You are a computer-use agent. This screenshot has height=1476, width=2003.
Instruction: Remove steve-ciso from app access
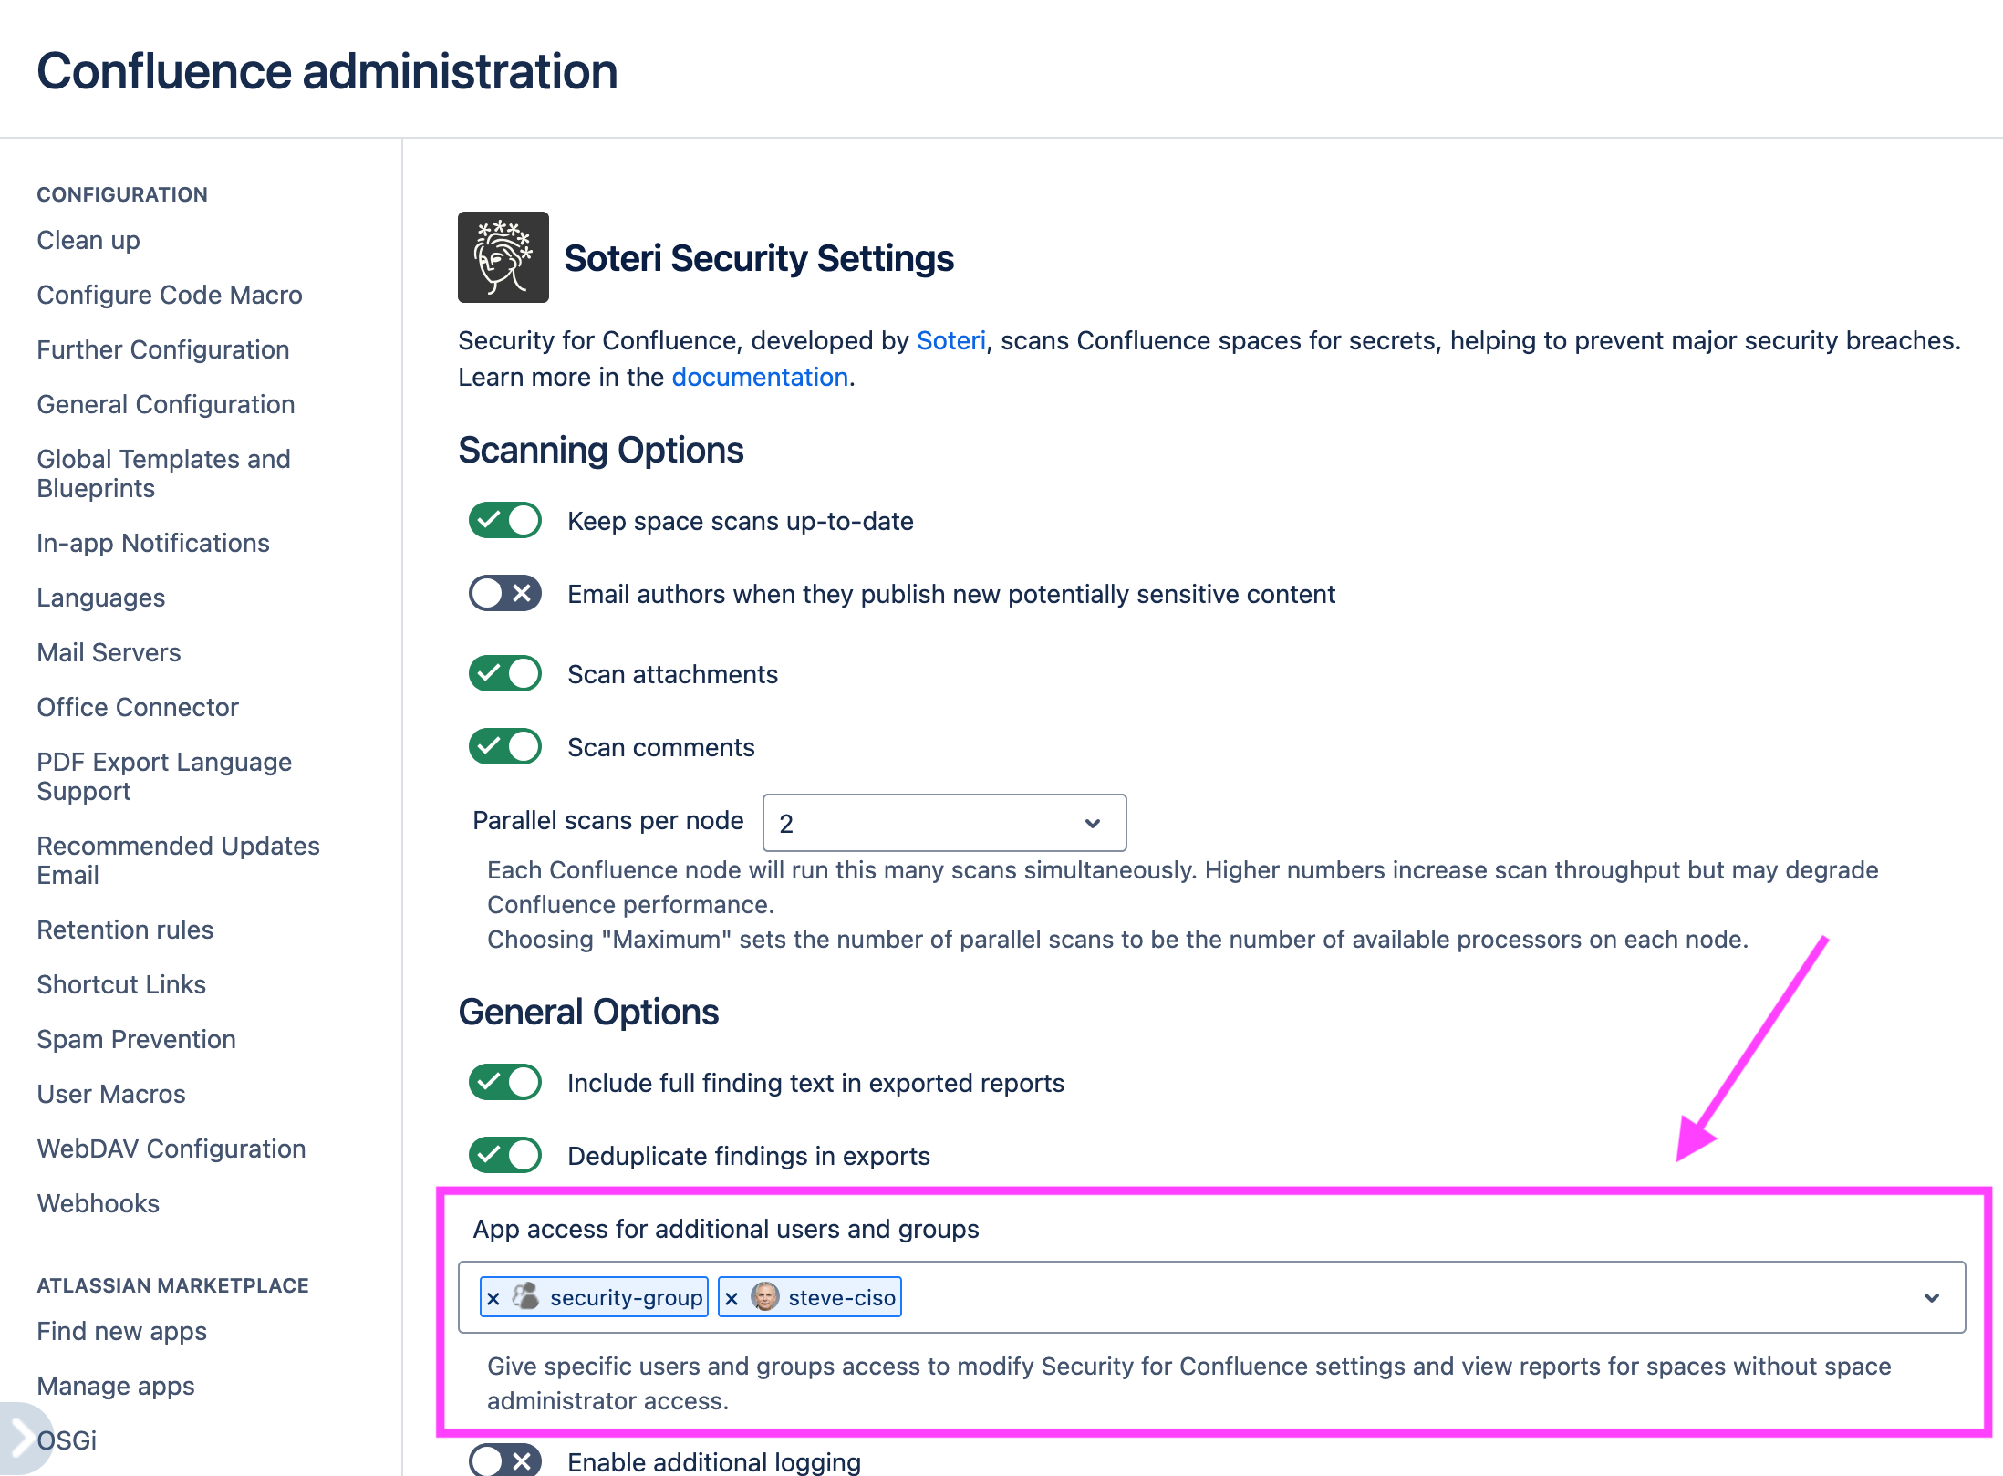click(732, 1296)
